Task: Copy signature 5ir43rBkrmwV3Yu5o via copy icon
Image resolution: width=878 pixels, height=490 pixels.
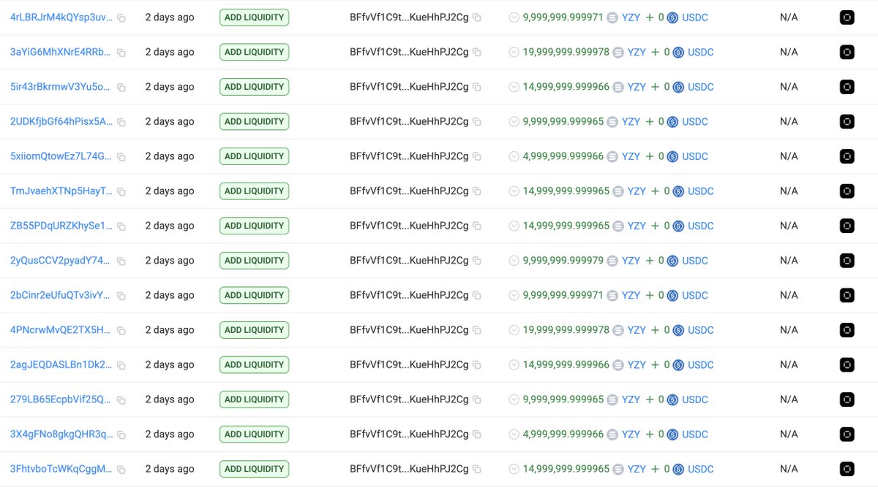Action: (x=121, y=87)
